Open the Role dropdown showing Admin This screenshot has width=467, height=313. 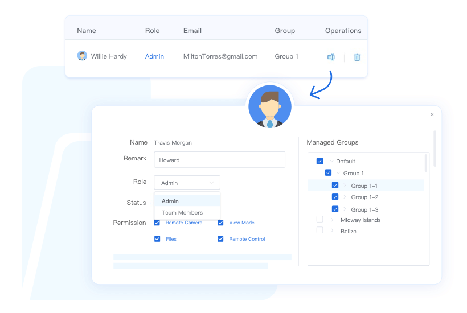coord(187,183)
